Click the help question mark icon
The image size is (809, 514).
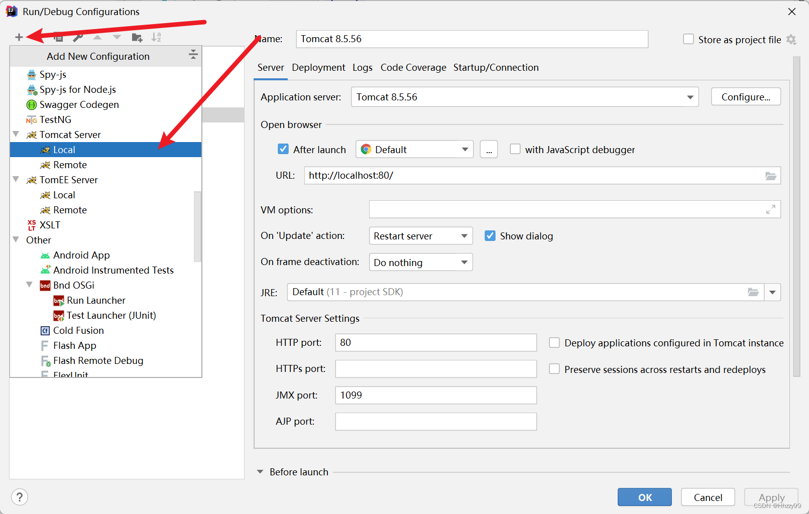tap(20, 497)
